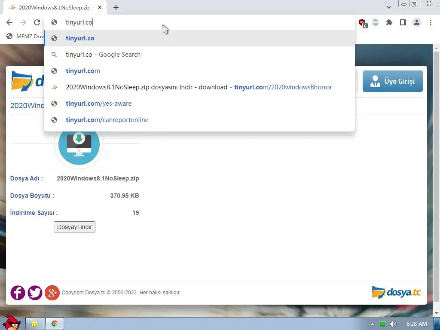This screenshot has height=330, width=440.
Task: Close the 2020Windows8.1NoSleep.zip tab
Action: 100,8
